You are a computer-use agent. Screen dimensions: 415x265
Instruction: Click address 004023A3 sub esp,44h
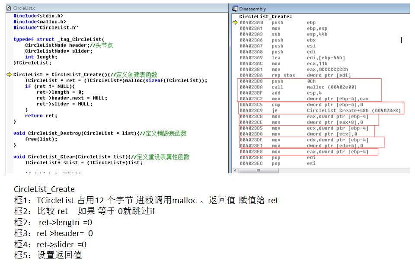284,34
